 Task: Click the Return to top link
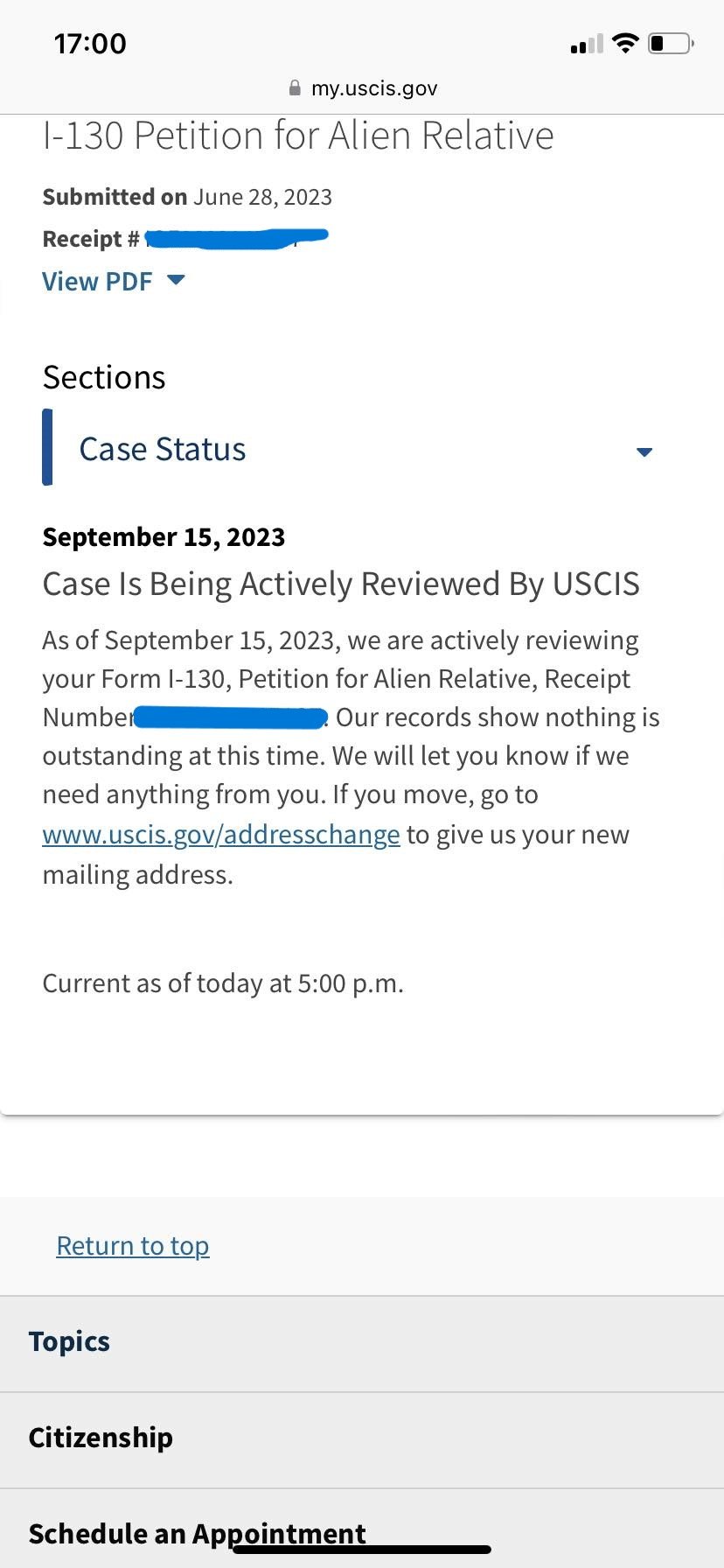133,1245
